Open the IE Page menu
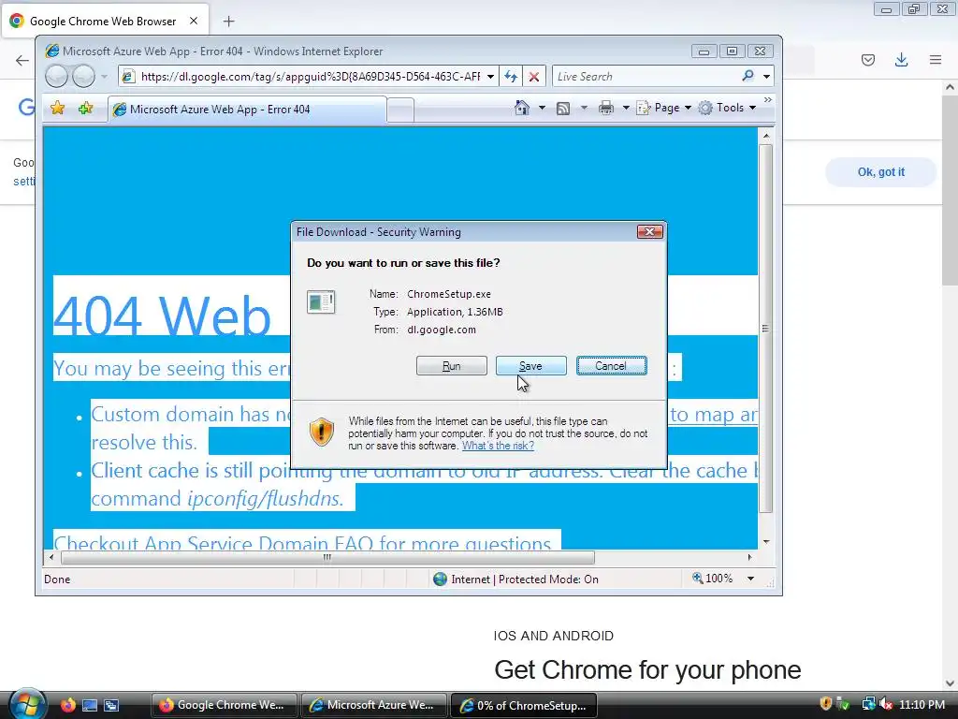The height and width of the screenshot is (719, 958). click(x=663, y=108)
